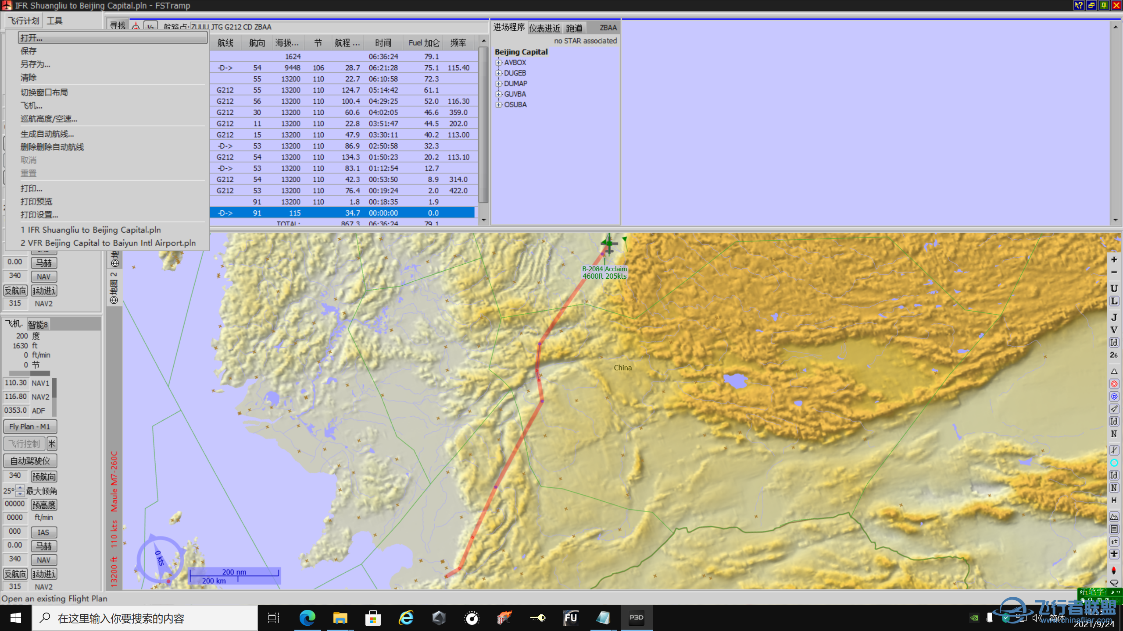The height and width of the screenshot is (631, 1123).
Task: Switch to the 智能8 tab
Action: point(38,324)
